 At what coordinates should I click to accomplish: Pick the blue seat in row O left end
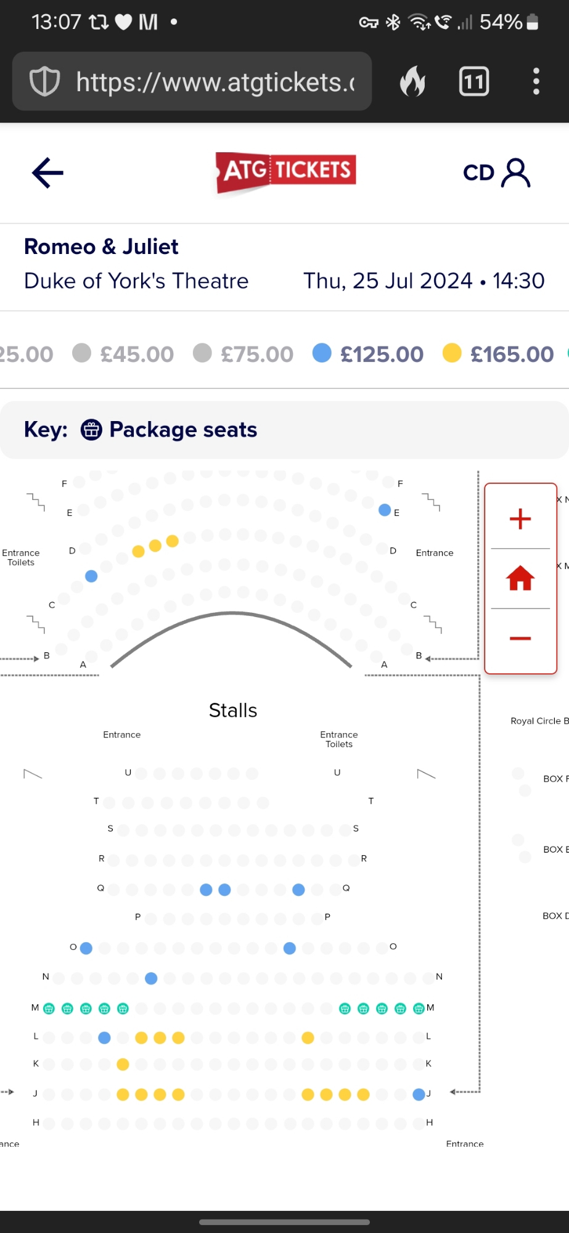[x=86, y=948]
